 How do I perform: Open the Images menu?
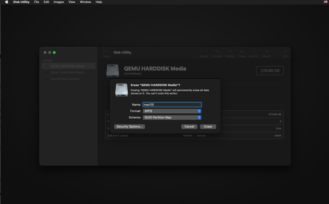point(59,2)
